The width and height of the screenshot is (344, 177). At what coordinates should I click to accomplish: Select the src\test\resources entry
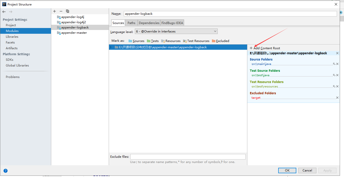coord(265,86)
